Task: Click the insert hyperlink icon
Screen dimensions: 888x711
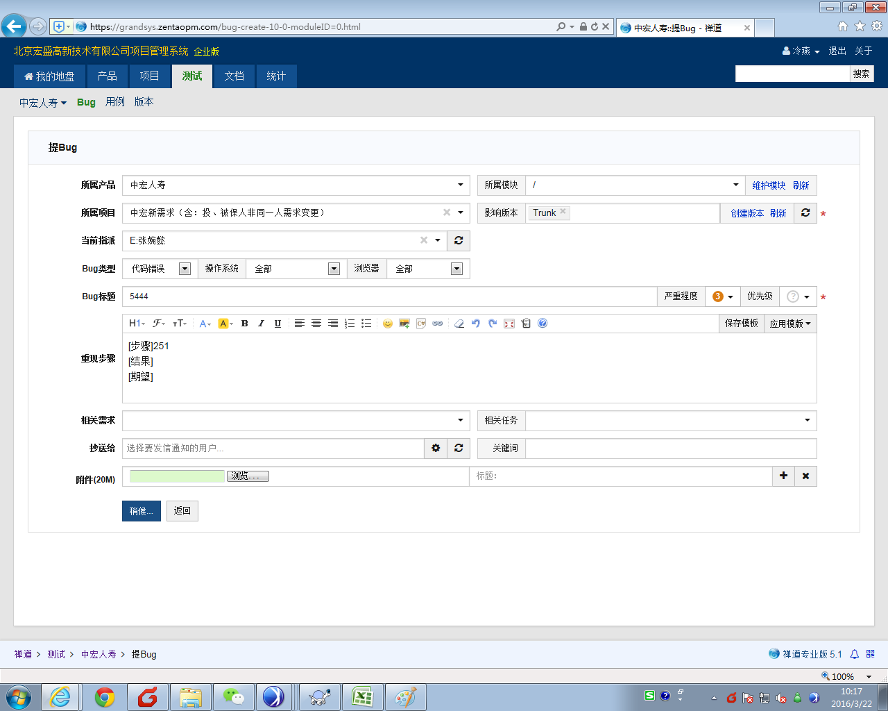Action: (438, 324)
